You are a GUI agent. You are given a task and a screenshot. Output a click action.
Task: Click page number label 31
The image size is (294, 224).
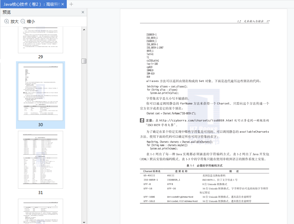(x=41, y=193)
